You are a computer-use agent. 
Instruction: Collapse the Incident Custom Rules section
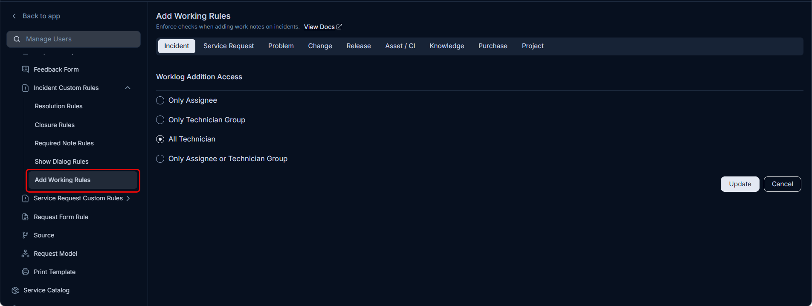(128, 88)
